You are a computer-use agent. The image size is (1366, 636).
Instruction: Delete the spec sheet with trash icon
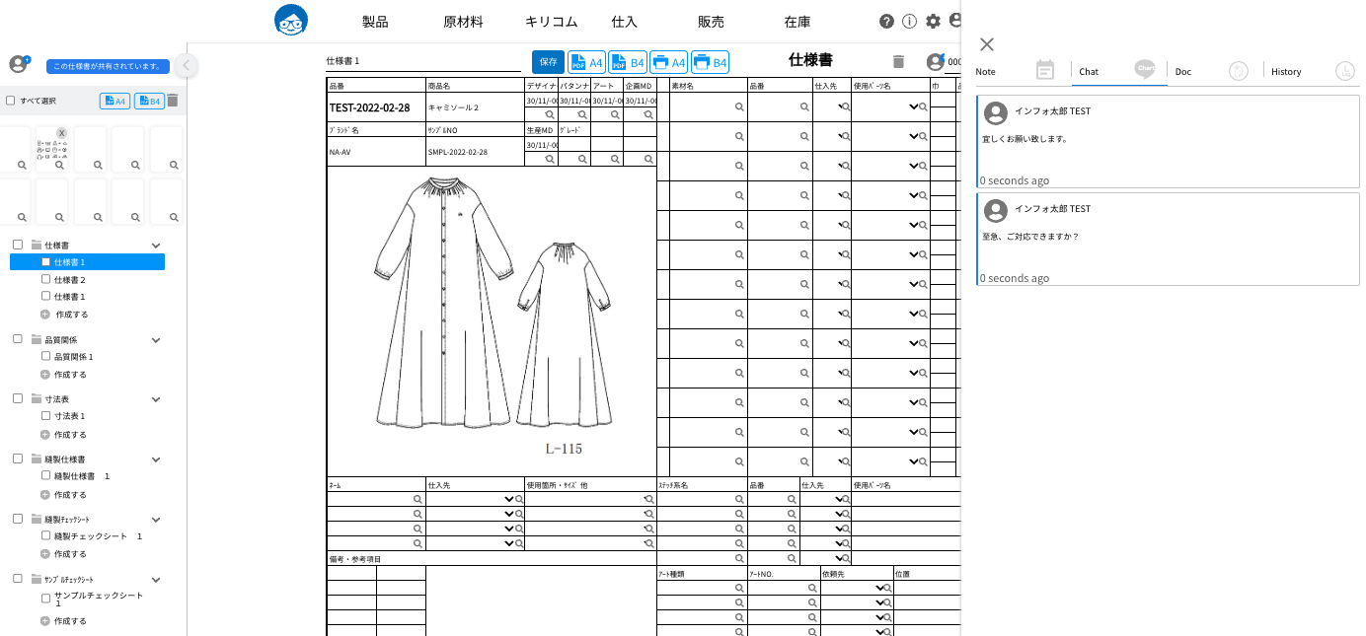click(x=898, y=62)
